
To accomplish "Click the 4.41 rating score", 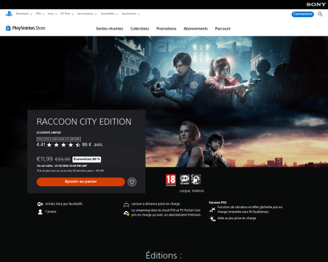I will tap(41, 145).
